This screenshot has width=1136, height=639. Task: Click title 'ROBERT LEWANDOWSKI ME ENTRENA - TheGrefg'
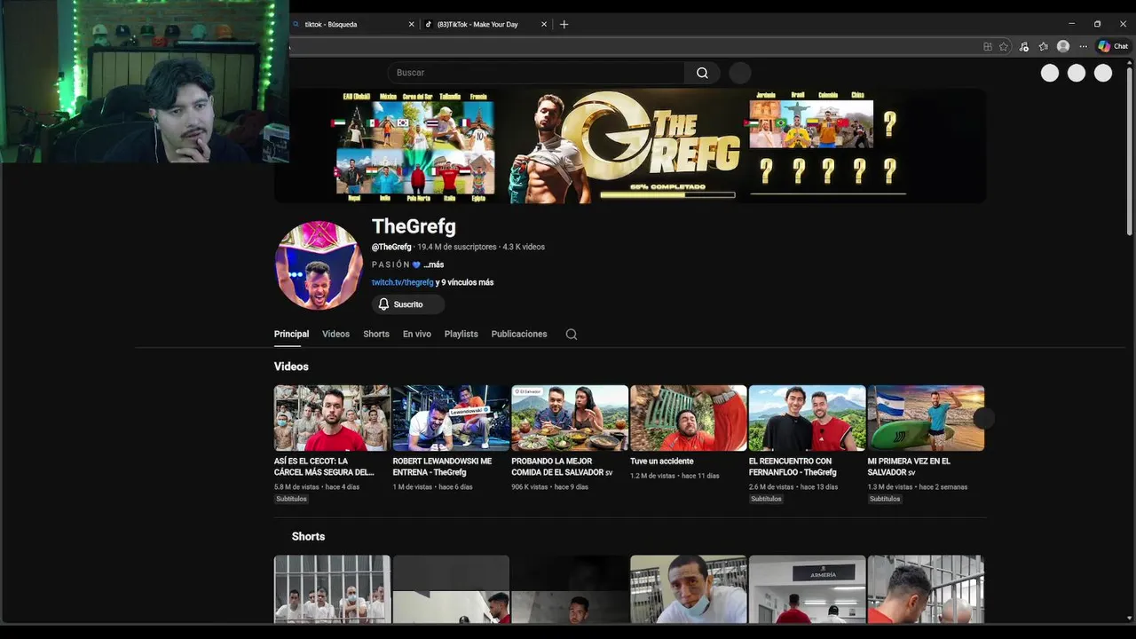point(442,467)
